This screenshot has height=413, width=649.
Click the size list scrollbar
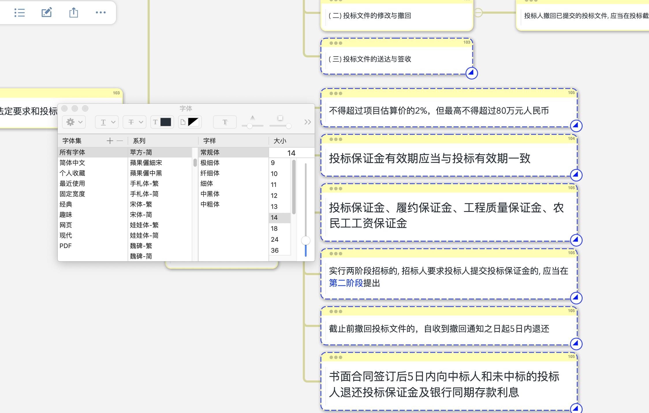point(294,187)
